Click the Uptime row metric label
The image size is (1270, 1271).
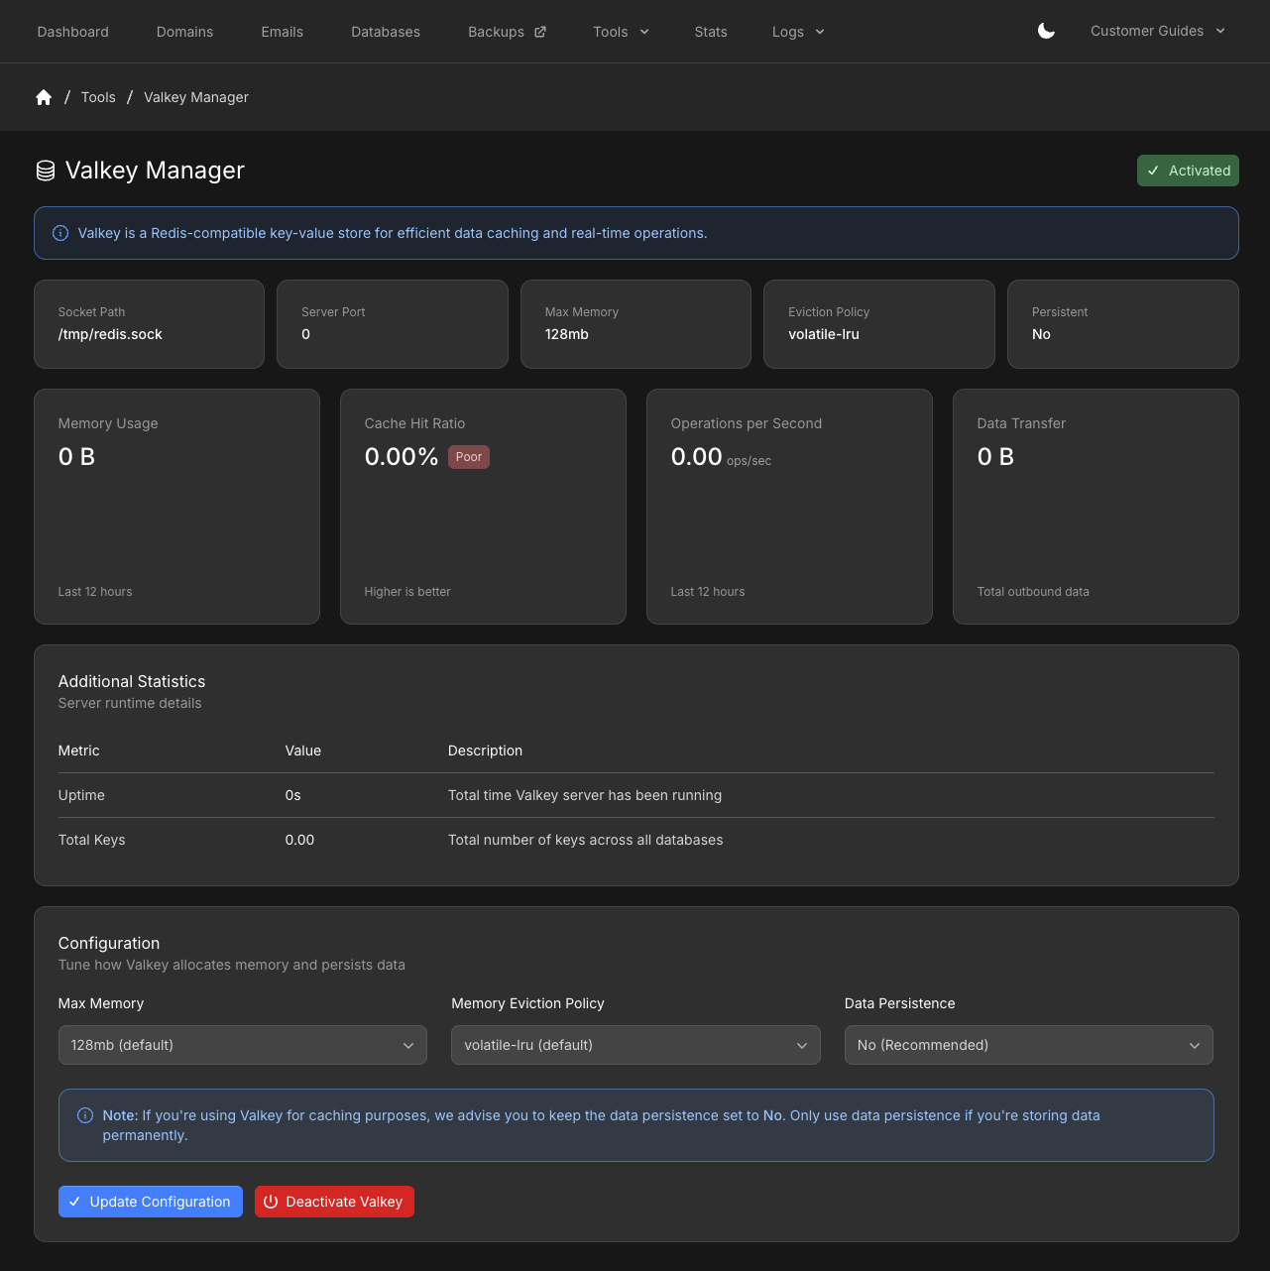point(81,795)
